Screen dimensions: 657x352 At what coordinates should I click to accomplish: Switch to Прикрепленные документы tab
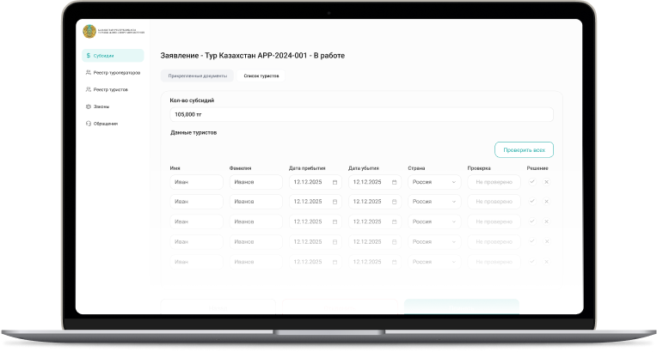(x=197, y=76)
